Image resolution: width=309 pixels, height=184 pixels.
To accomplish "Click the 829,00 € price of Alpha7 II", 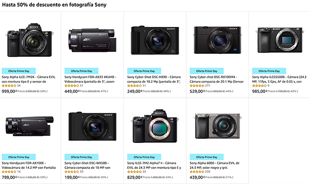I will pyautogui.click(x=136, y=177).
